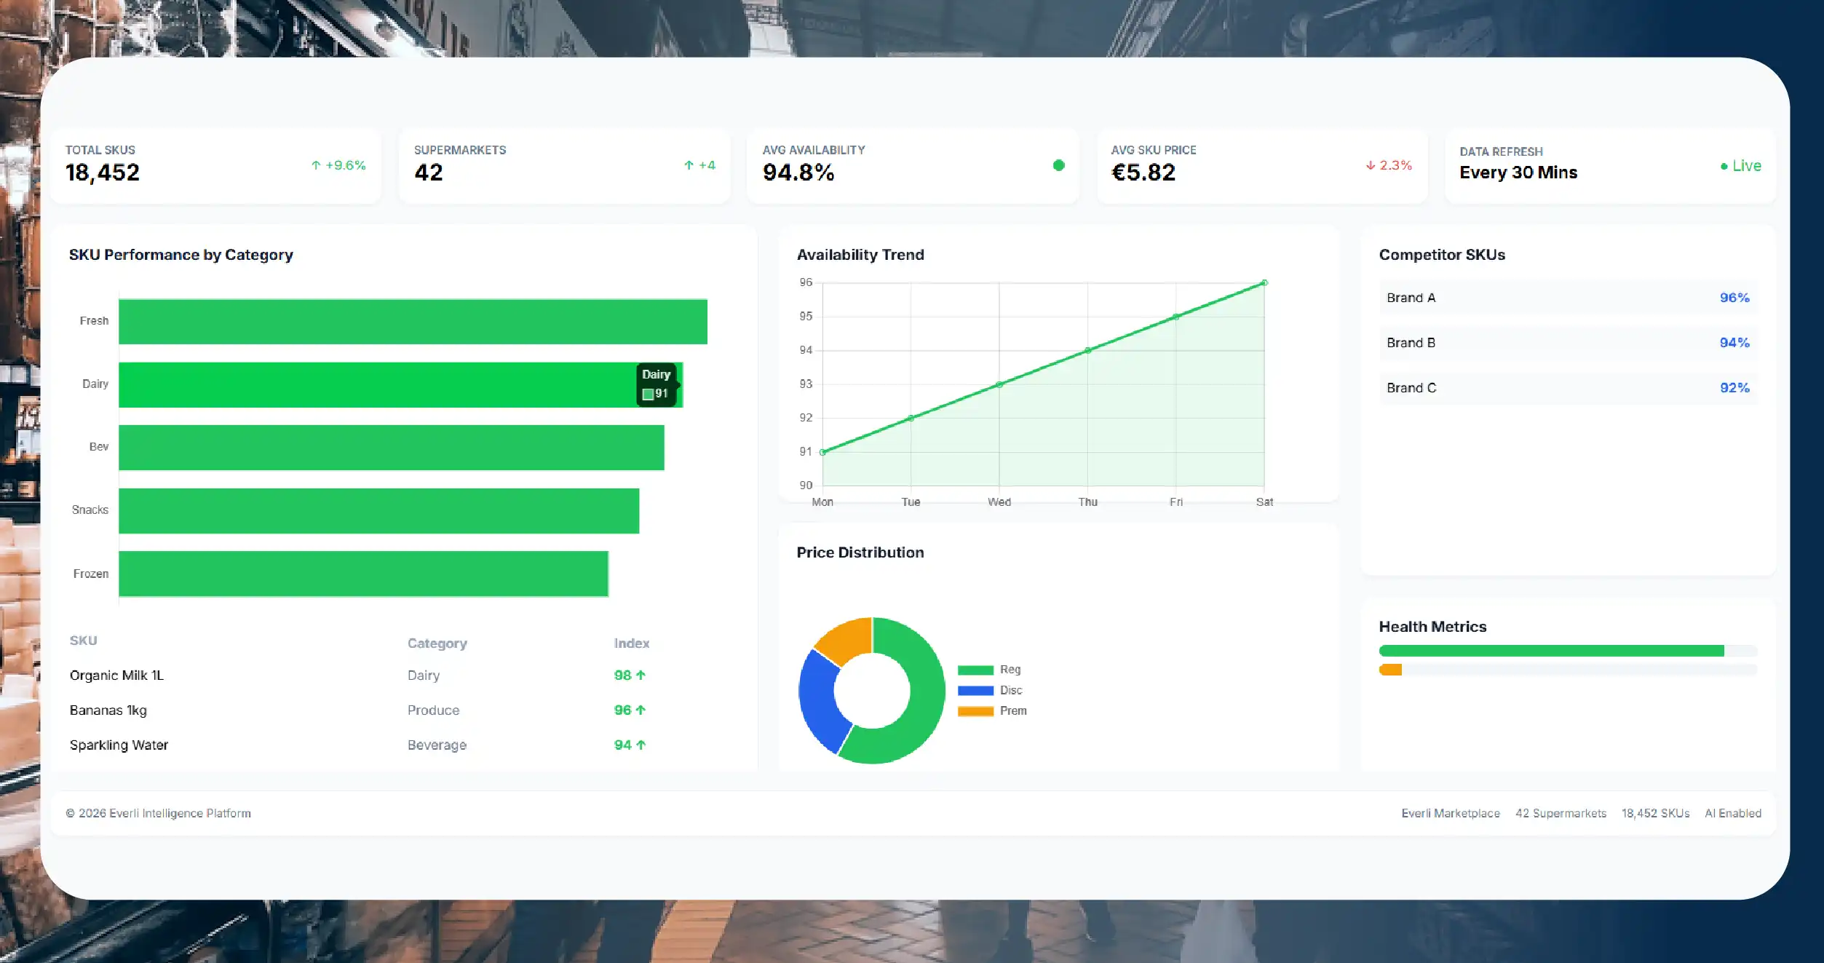Select the Brand A competitor row
The width and height of the screenshot is (1824, 963).
(x=1568, y=298)
